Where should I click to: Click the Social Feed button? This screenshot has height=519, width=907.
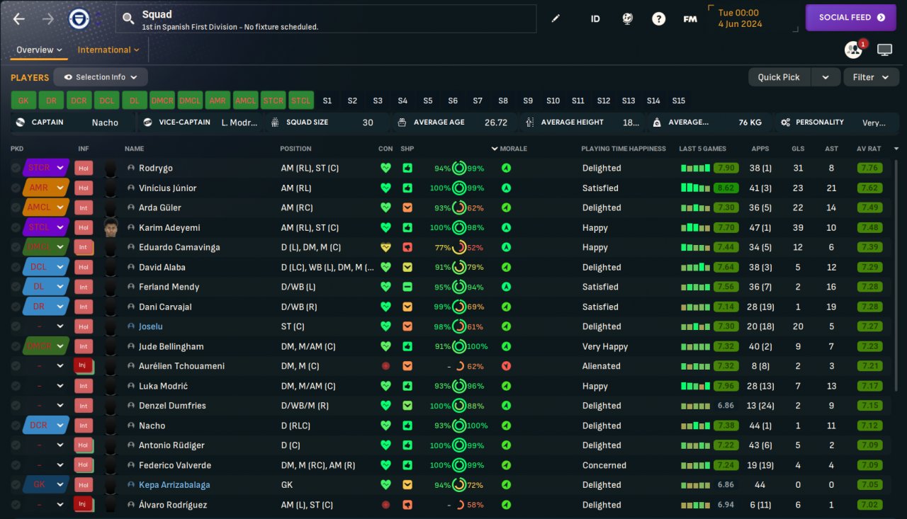(852, 18)
